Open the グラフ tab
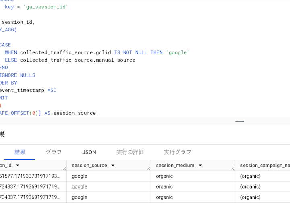Image resolution: width=290 pixels, height=203 pixels. pos(54,152)
